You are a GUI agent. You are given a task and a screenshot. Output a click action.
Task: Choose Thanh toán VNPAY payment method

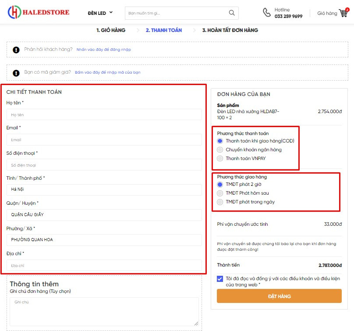click(220, 158)
